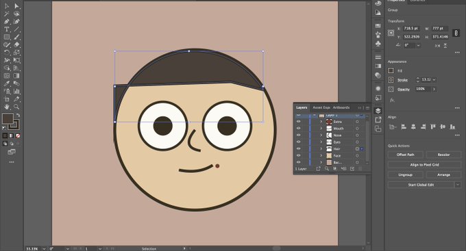The image size is (466, 251).
Task: Select the Eraser tool
Action: [x=16, y=45]
